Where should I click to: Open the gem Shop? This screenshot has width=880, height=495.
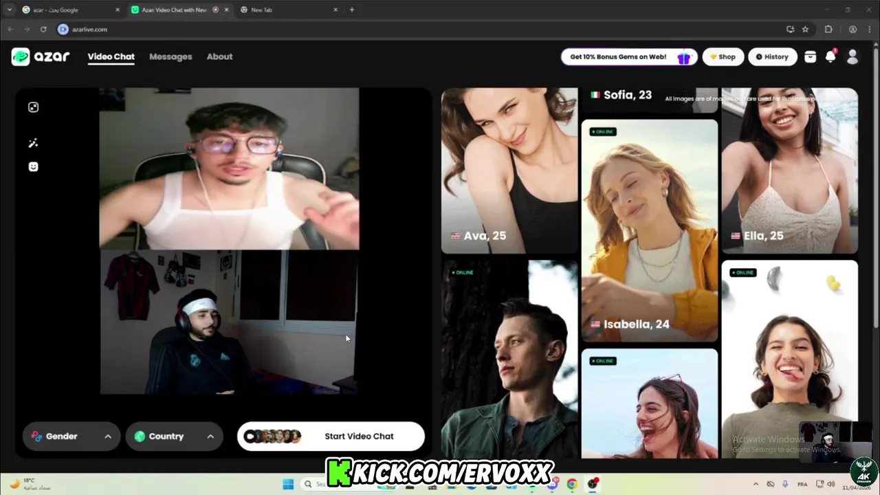click(723, 57)
